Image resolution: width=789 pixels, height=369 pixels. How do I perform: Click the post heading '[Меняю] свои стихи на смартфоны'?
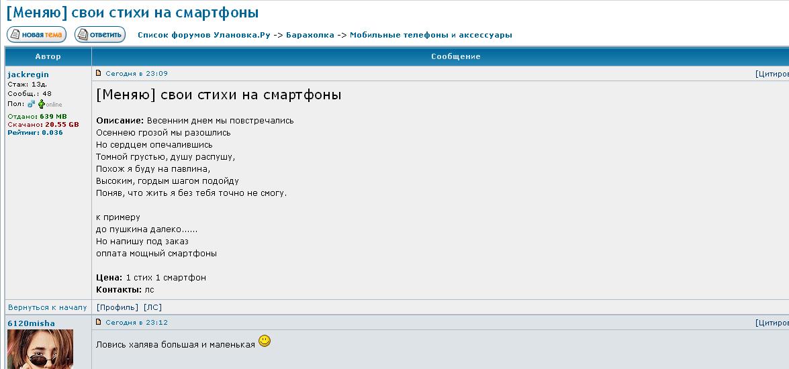[x=218, y=95]
